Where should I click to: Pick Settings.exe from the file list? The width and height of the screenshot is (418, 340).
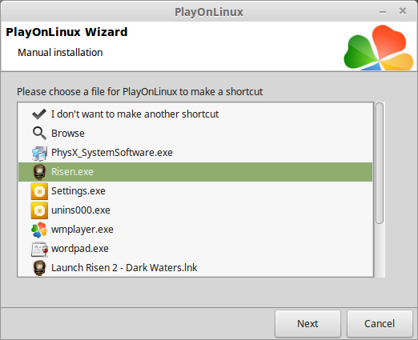78,191
